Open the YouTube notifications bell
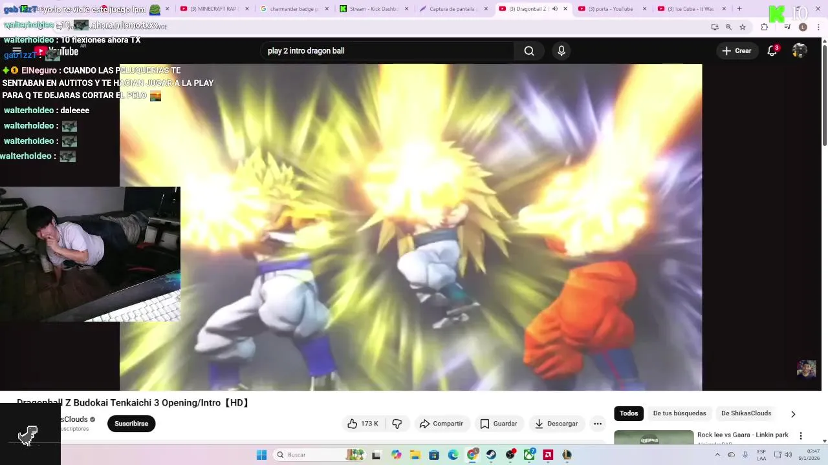 [x=772, y=51]
